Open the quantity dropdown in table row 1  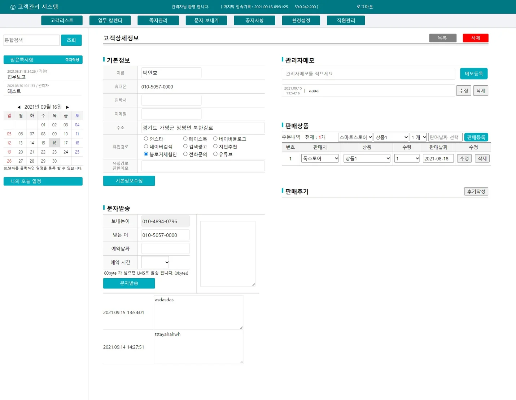click(x=407, y=158)
